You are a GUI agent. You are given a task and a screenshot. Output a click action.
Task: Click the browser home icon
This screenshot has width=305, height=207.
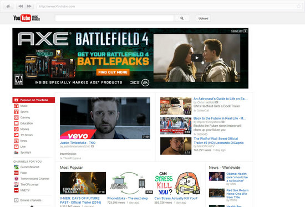pos(8,6)
